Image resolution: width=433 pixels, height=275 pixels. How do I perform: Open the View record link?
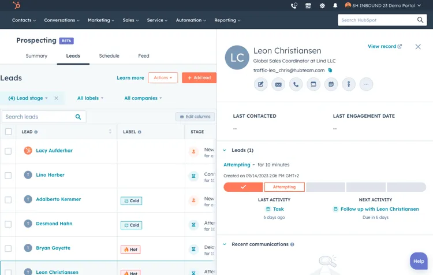pos(385,47)
